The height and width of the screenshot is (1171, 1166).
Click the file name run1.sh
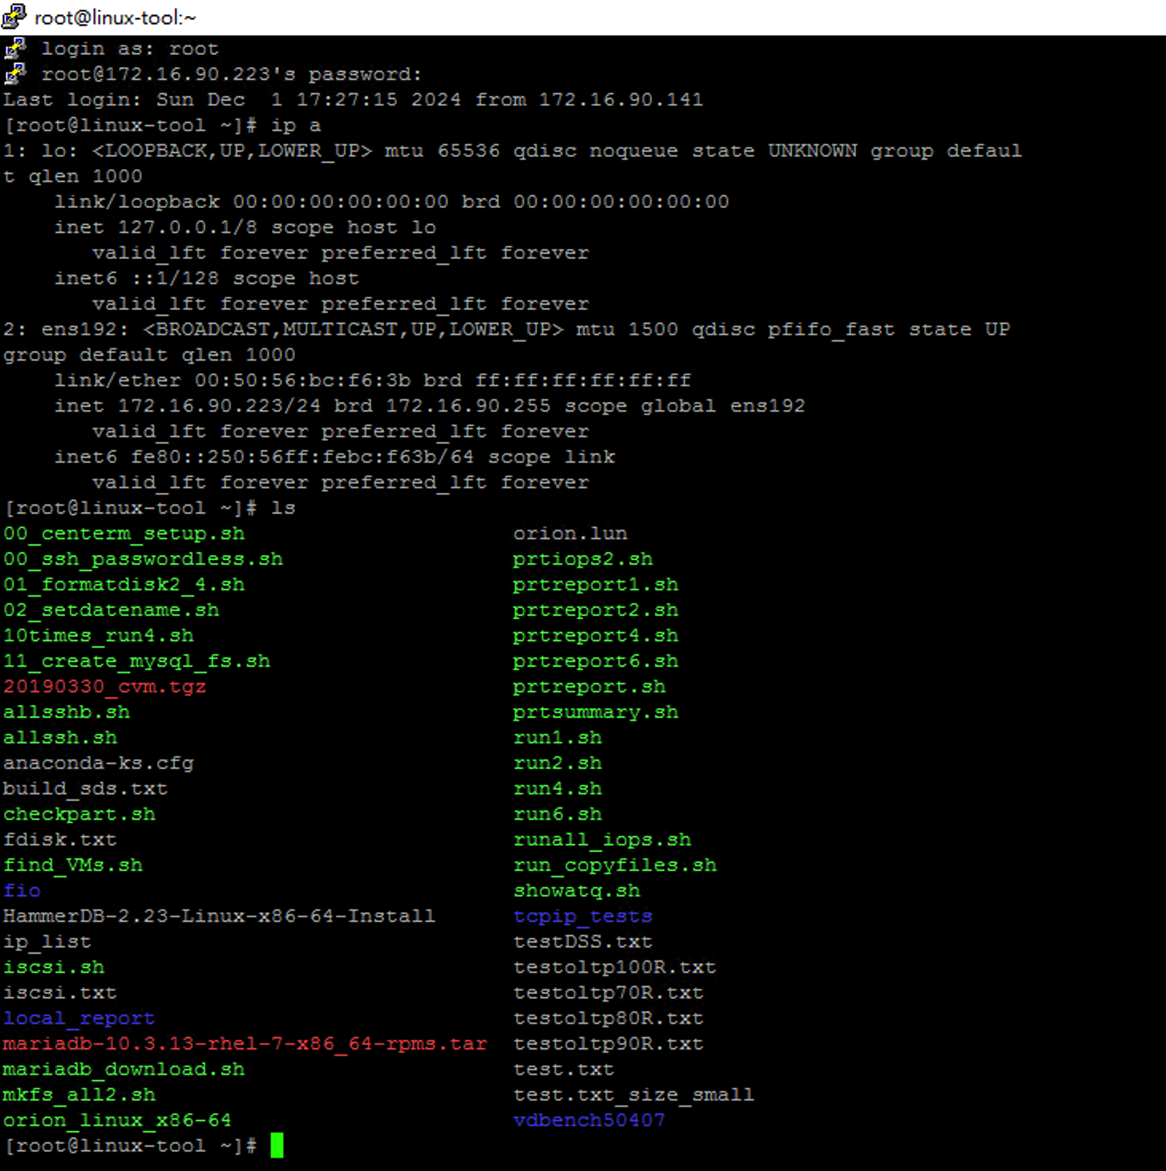[557, 738]
